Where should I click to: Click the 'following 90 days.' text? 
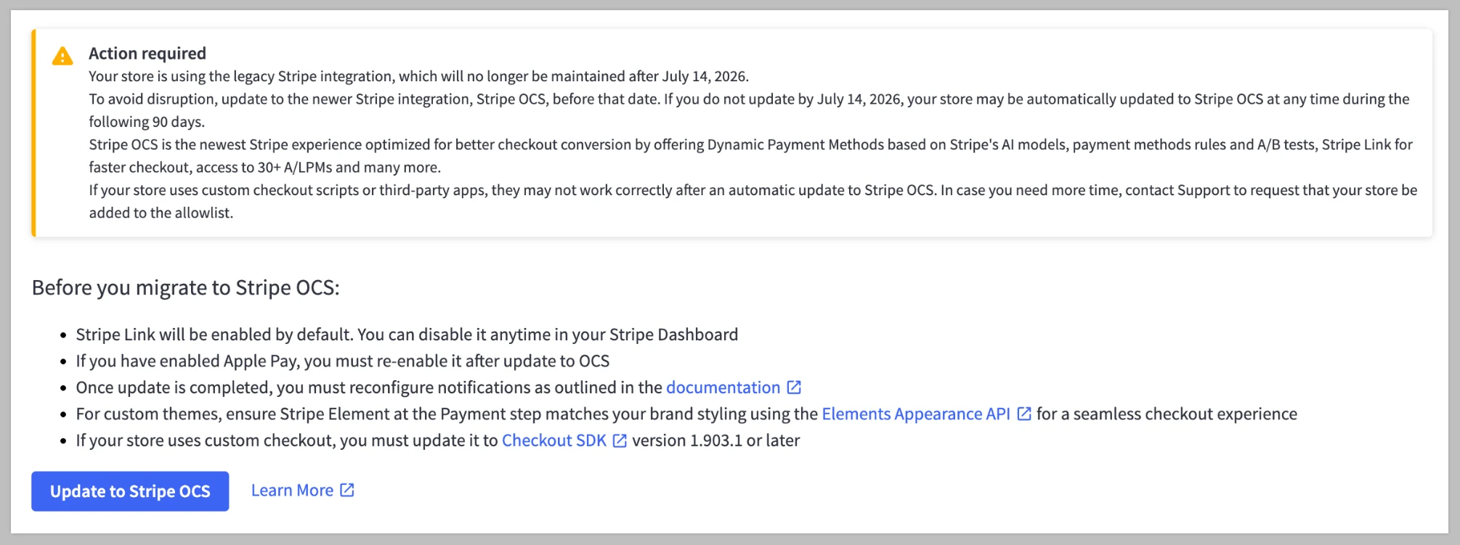147,122
